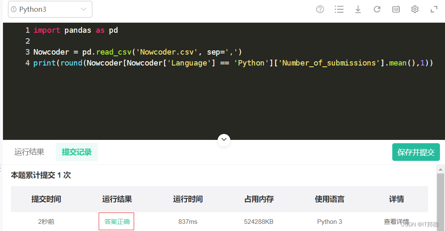Click the 提交时间 column header
445x231 pixels.
[46, 199]
